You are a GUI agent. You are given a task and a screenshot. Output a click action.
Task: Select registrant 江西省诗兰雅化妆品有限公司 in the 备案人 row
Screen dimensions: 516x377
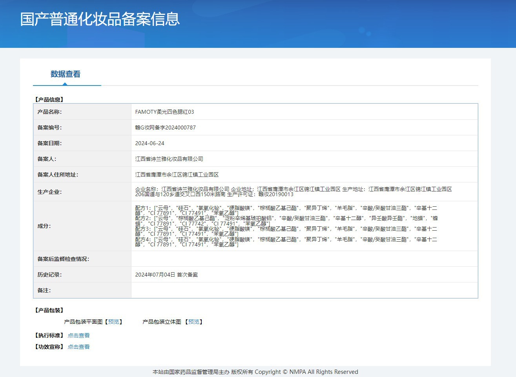[169, 159]
